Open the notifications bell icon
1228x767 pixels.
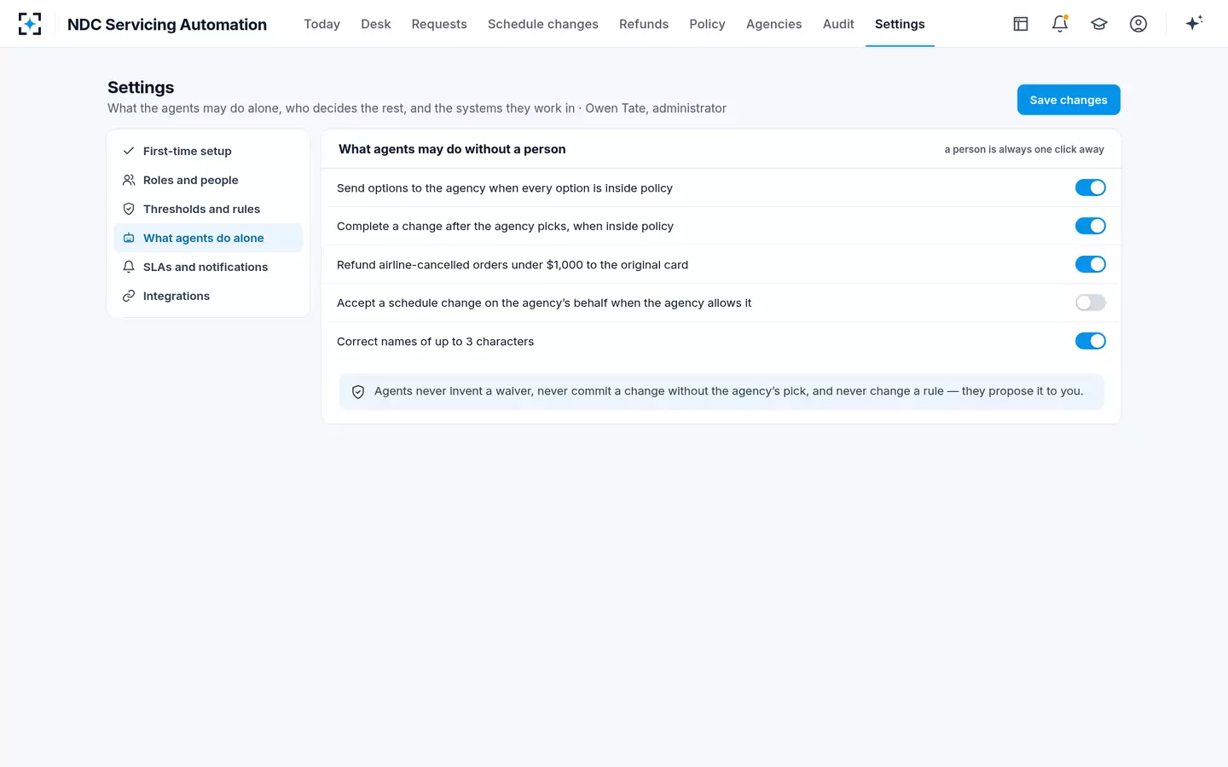click(1060, 24)
